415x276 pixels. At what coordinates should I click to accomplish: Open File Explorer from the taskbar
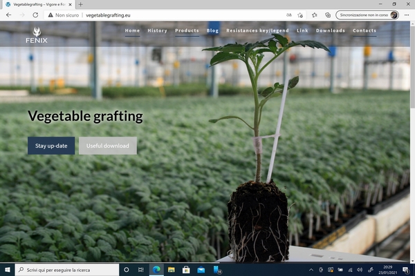(171, 269)
